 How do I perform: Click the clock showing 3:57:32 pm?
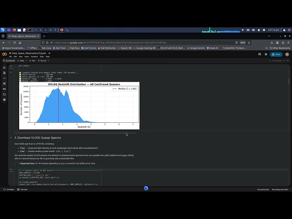coord(273,30)
